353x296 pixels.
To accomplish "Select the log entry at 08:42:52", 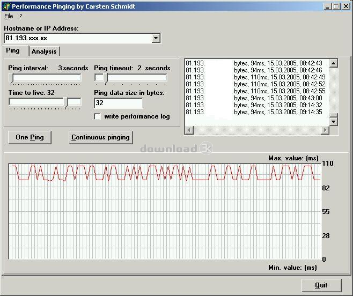I will coord(255,84).
